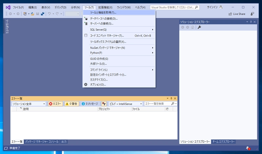Switch to チーム エクスプローラー tab
Viewport: 262px width, 154px height.
pyautogui.click(x=224, y=142)
